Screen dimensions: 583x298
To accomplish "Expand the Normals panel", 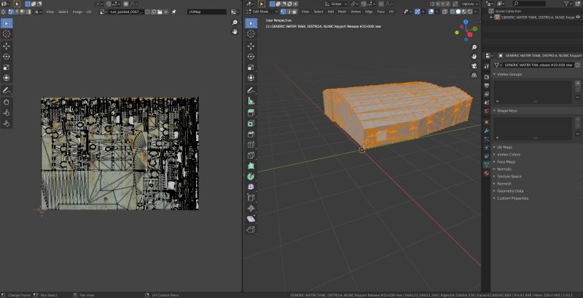I will [x=504, y=169].
